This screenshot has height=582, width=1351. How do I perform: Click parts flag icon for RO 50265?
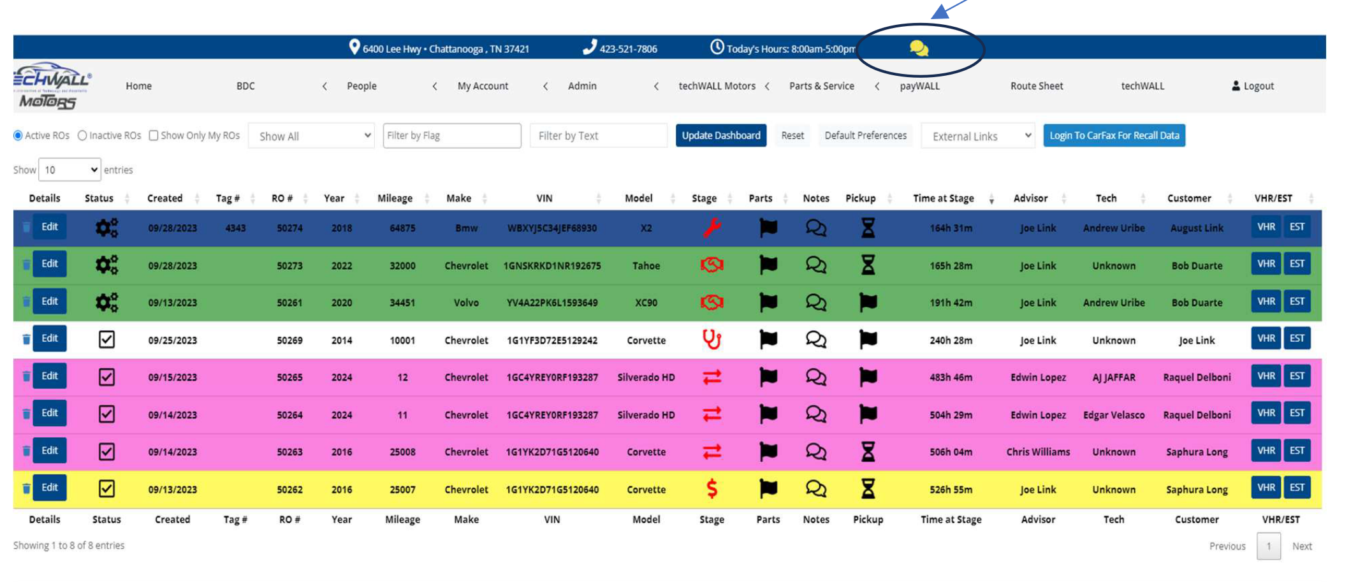point(768,377)
